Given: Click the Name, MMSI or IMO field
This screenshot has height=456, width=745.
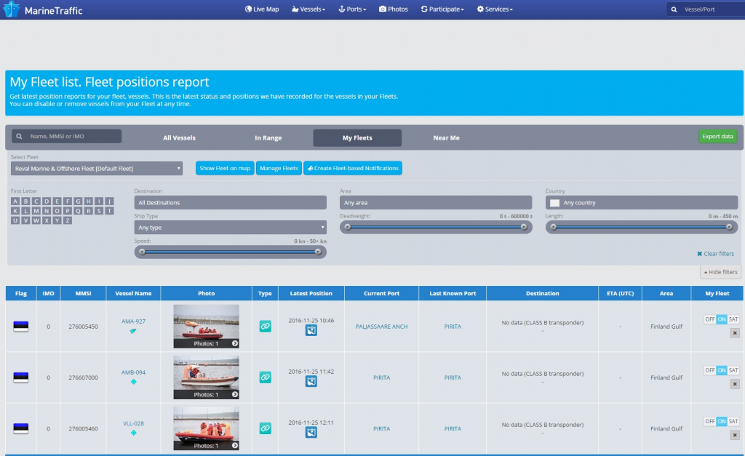Looking at the screenshot, I should coord(66,136).
